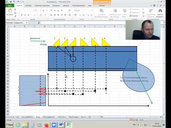Open the Формат drawing tools tab
Image resolution: width=171 pixels, height=128 pixels.
point(102,5)
